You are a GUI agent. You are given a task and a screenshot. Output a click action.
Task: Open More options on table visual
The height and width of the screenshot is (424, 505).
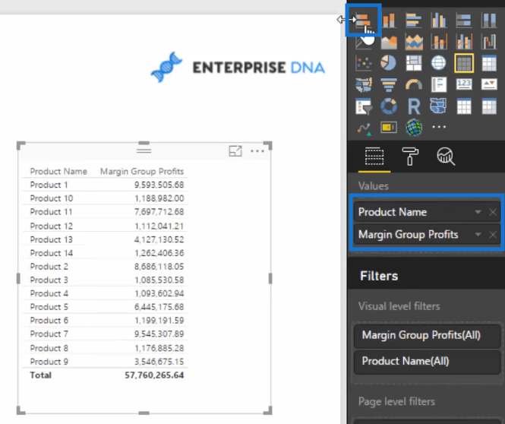click(x=257, y=151)
